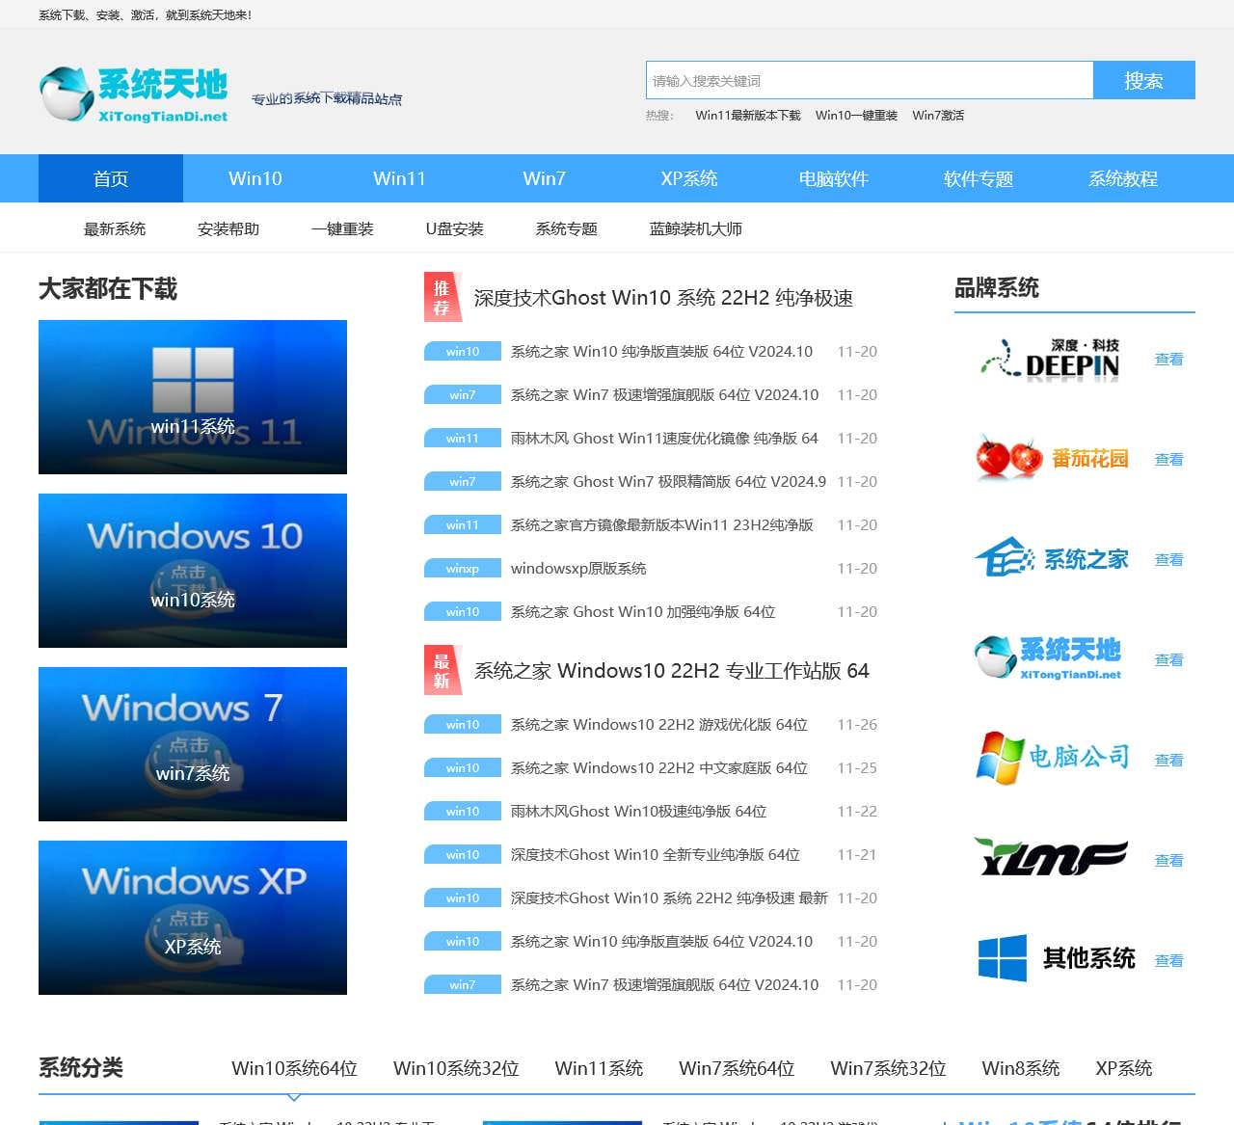Open the 电脑软件 nav tab
This screenshot has height=1125, width=1234.
[x=834, y=178]
